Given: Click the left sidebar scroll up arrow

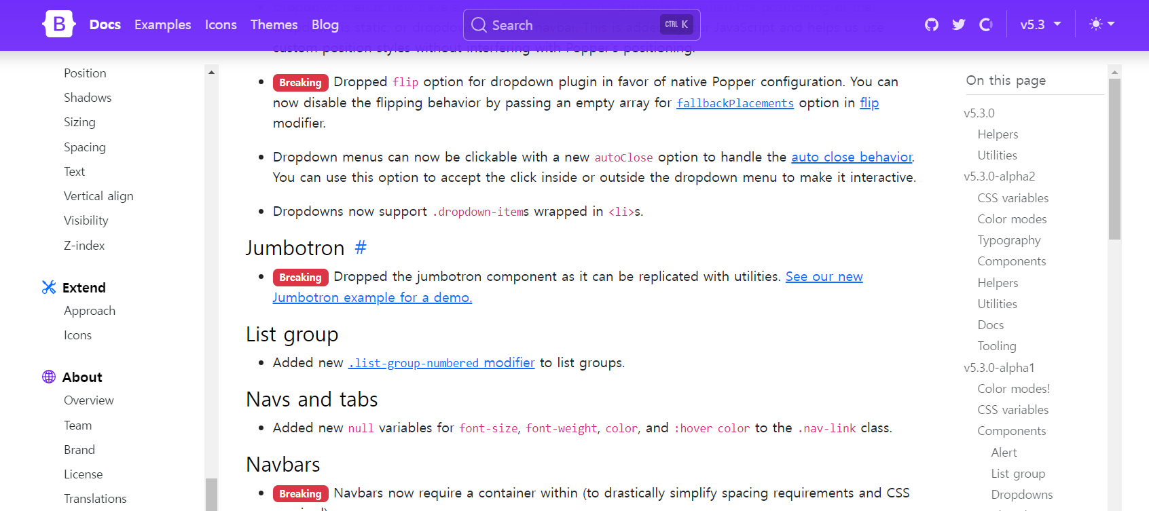Looking at the screenshot, I should [x=211, y=72].
